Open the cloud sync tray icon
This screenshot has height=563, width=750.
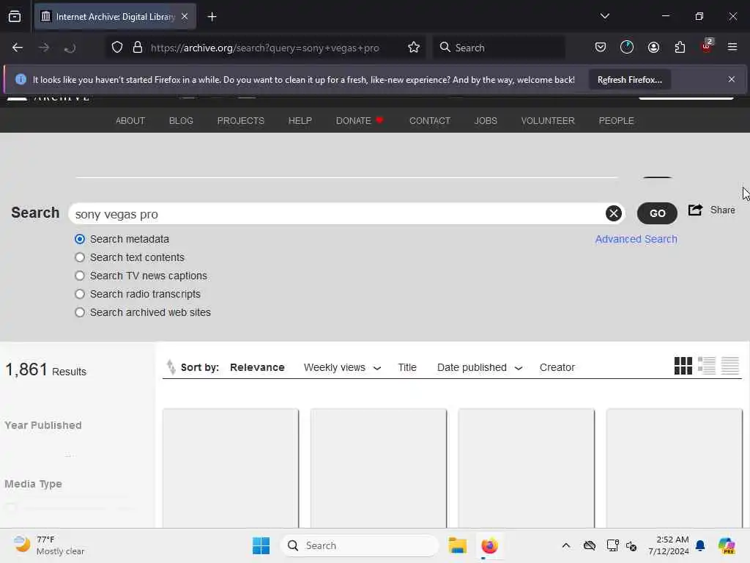[590, 545]
